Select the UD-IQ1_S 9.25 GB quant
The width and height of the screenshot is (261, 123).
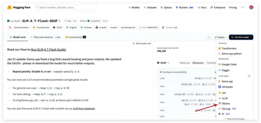pyautogui.click(x=203, y=78)
